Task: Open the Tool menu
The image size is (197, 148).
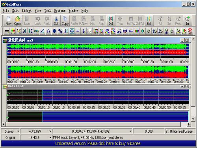Action: 48,11
